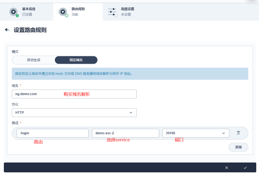Click the /login path input field
This screenshot has width=259, height=174.
(x=52, y=133)
